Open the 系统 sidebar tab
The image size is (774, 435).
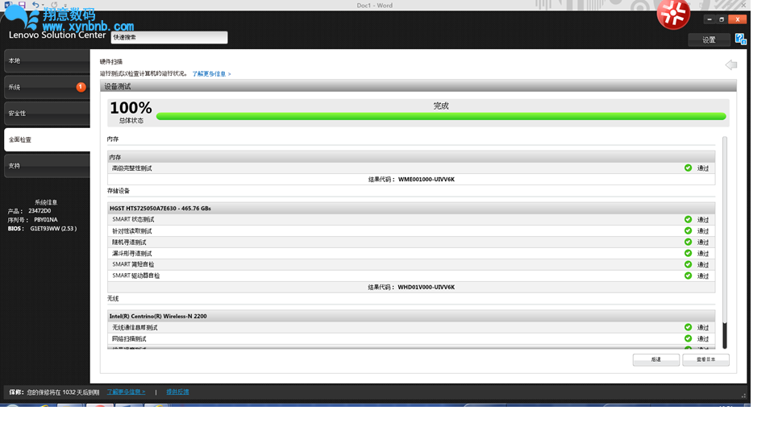click(47, 87)
